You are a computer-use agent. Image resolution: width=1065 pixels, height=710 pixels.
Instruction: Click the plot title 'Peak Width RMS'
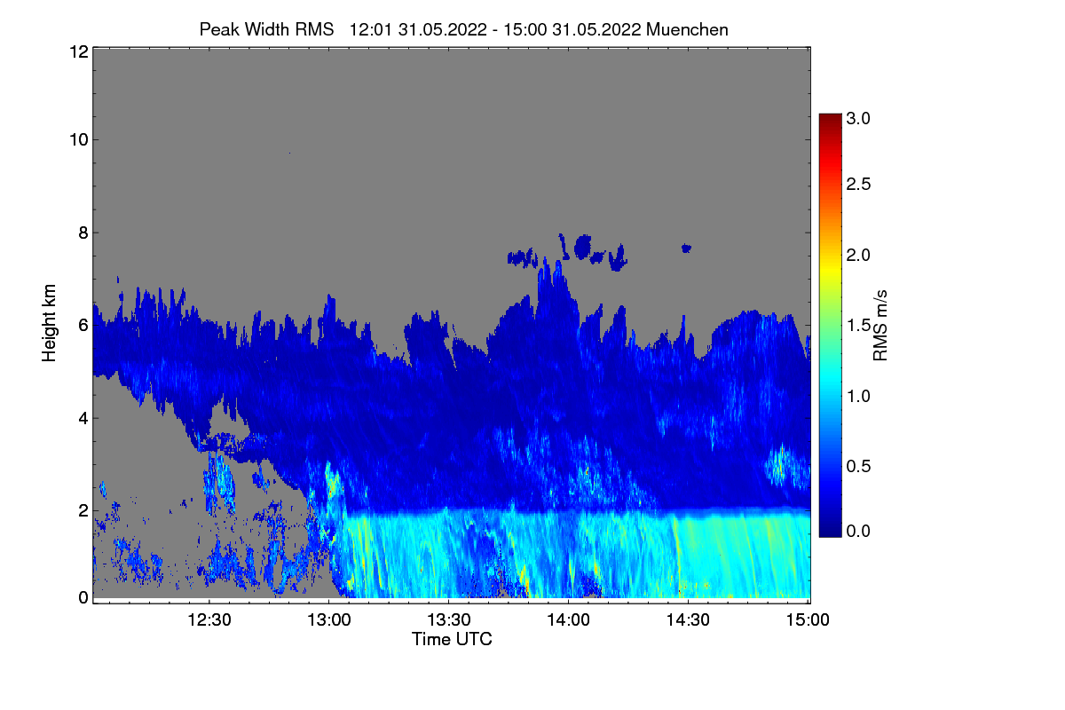click(x=266, y=29)
